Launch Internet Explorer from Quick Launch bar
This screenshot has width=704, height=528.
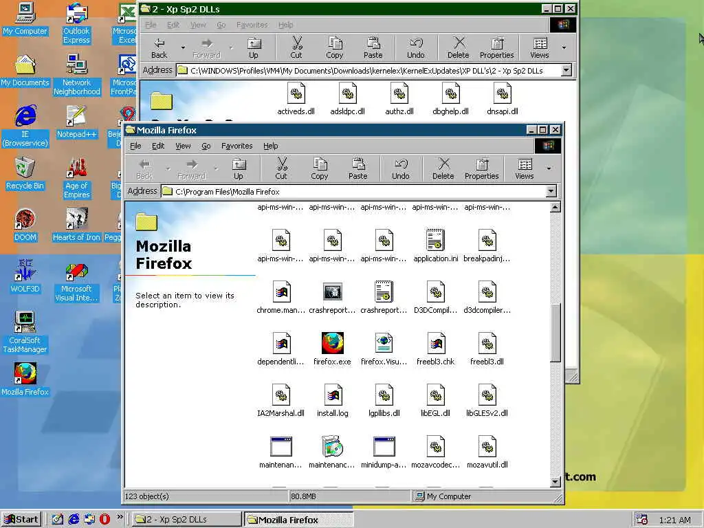coord(74,520)
